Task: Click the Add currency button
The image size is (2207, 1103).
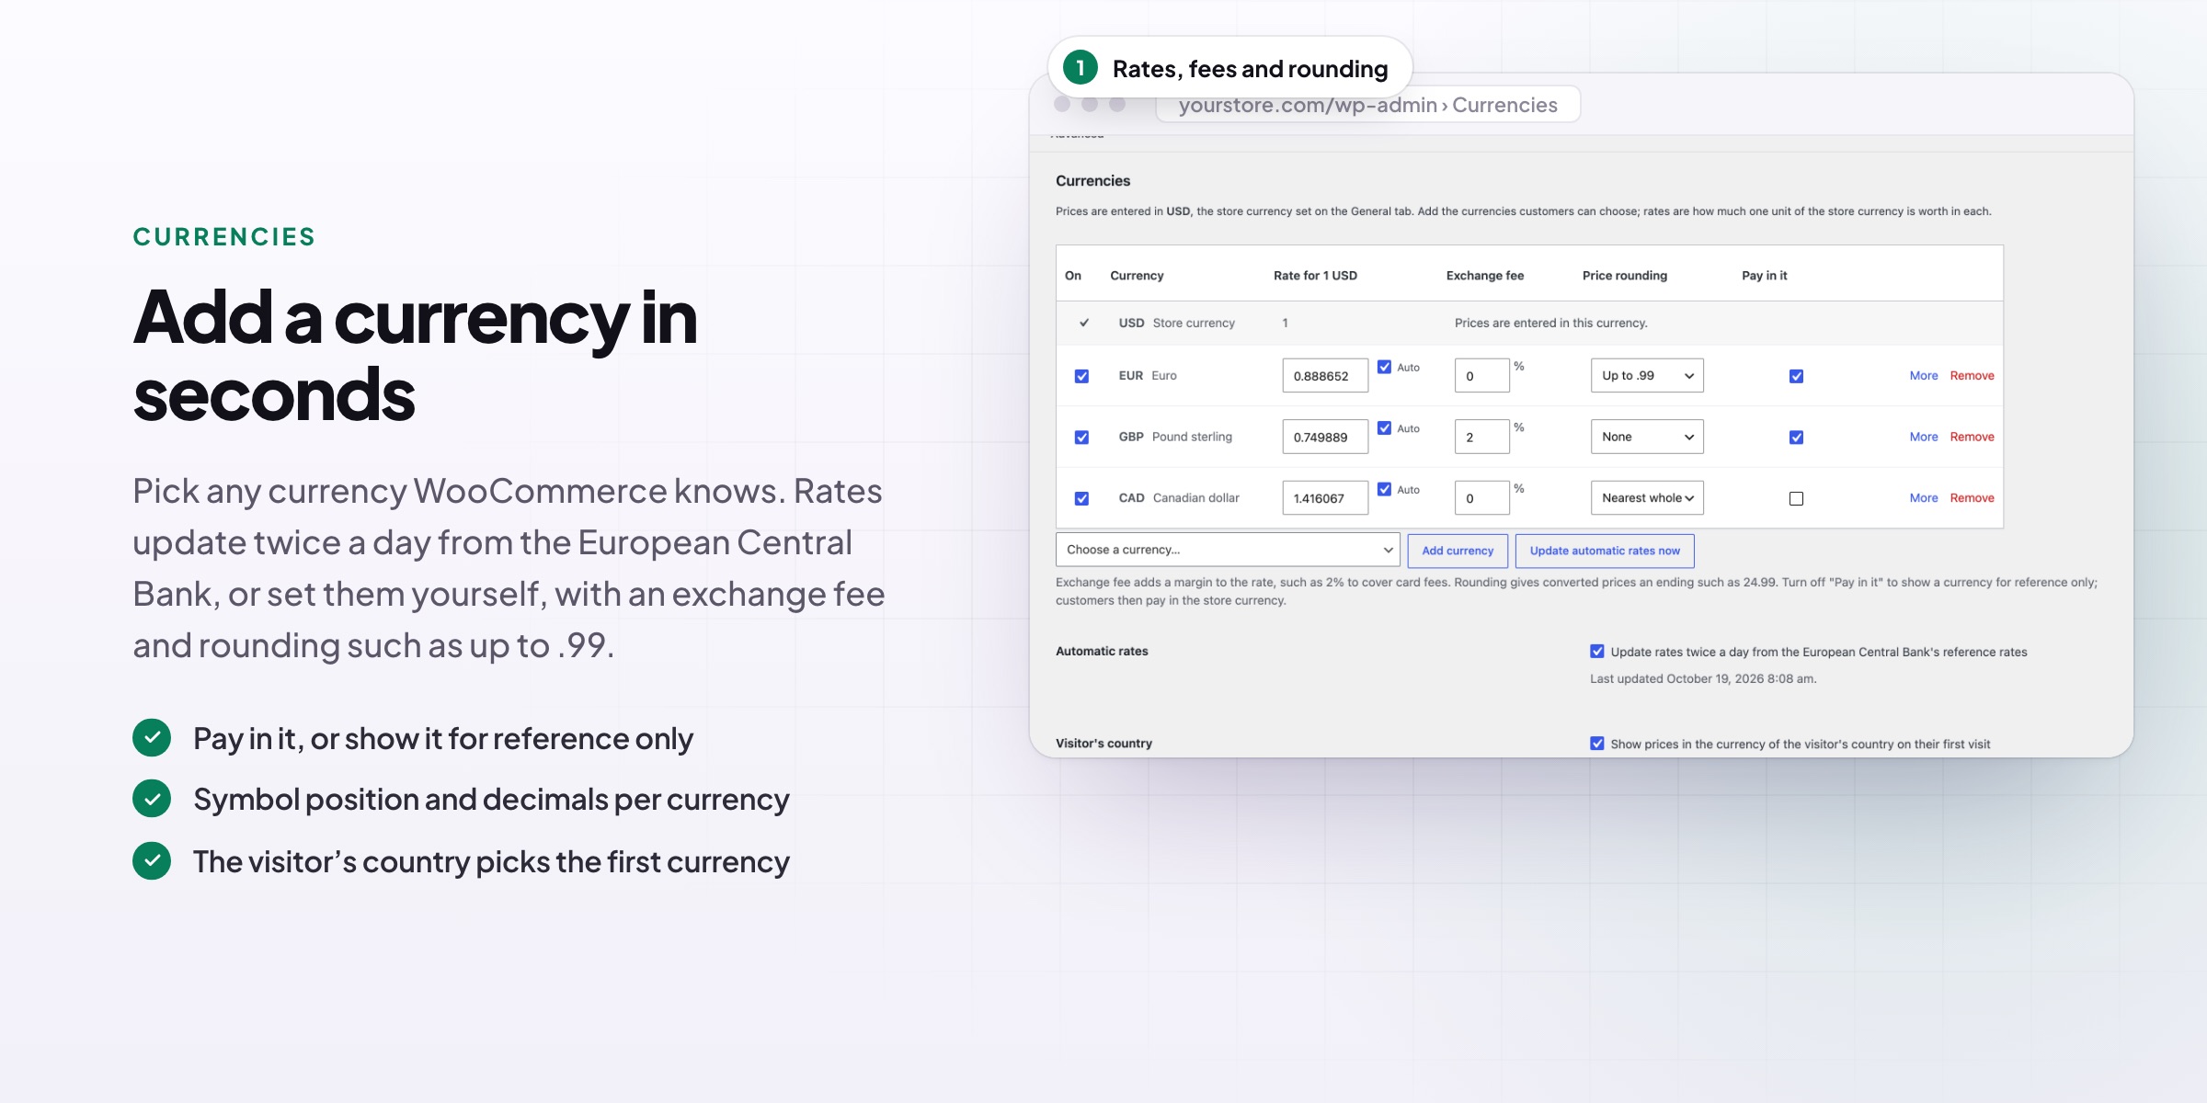Action: [1458, 551]
